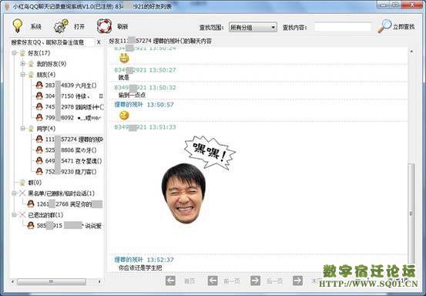Click penguin icon of blacklist contact 1261…2768
The width and height of the screenshot is (426, 296).
click(31, 203)
